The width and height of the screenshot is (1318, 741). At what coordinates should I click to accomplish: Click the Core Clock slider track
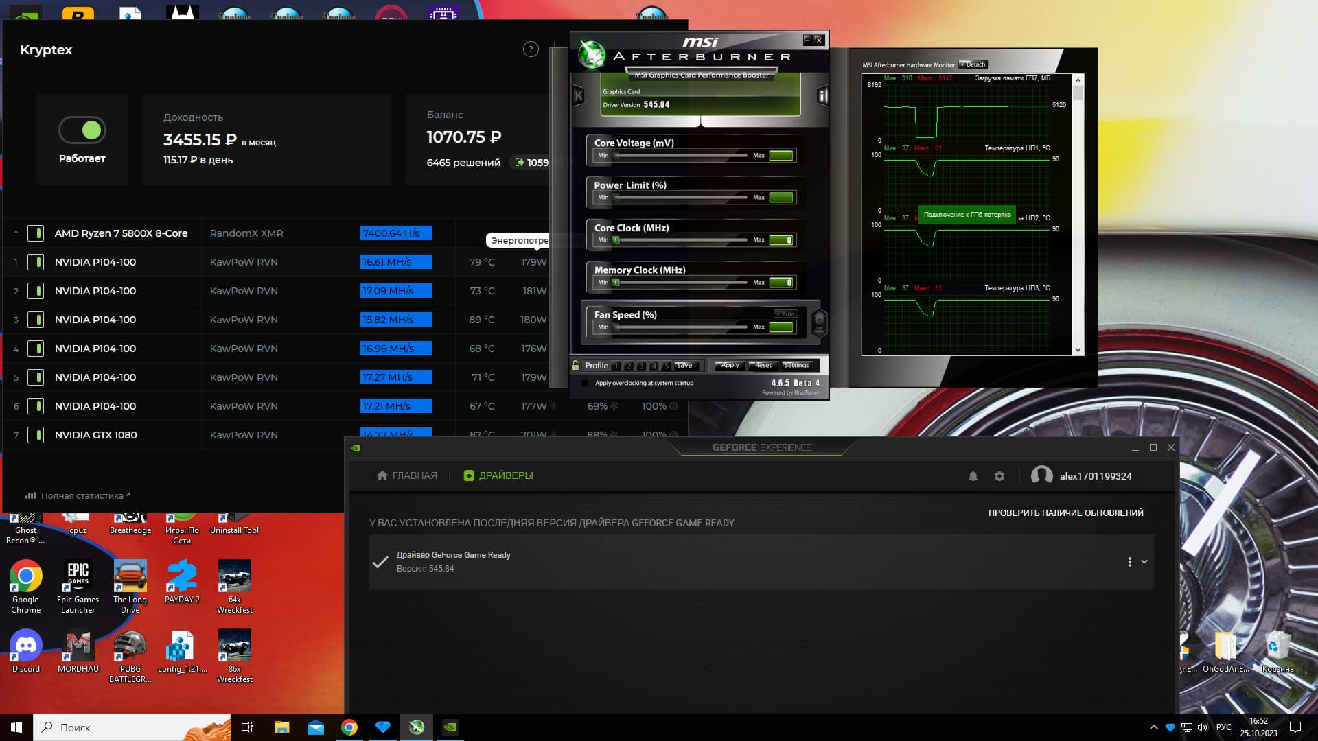680,240
